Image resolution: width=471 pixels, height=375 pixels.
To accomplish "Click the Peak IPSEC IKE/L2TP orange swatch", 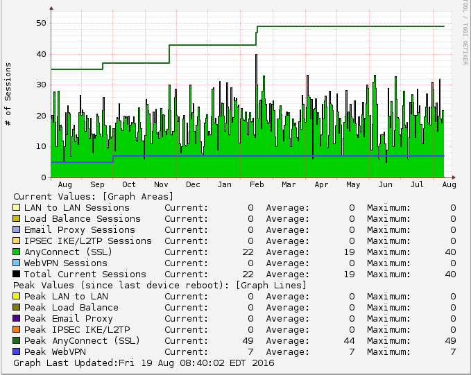I will click(16, 329).
